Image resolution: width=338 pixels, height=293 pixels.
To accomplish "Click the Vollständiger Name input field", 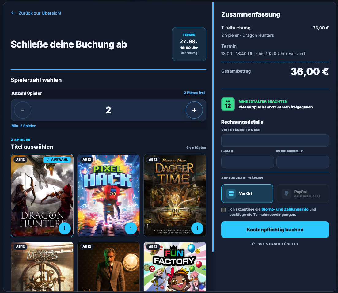I will point(275,140).
